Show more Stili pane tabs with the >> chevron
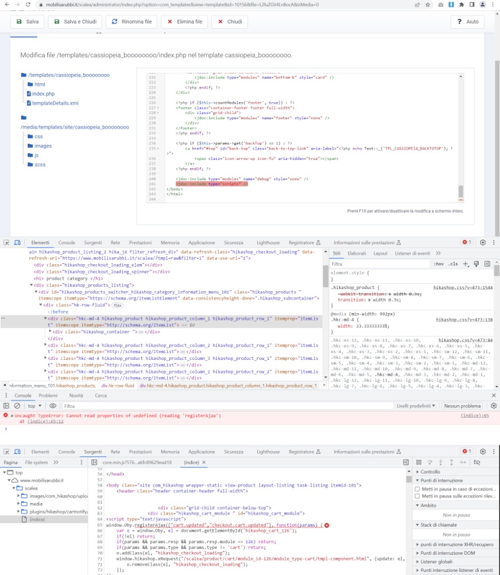The height and width of the screenshot is (575, 500). [438, 253]
